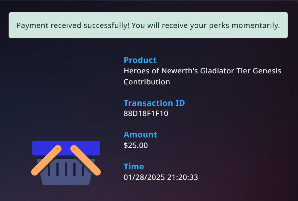Click the Time heading

click(134, 166)
